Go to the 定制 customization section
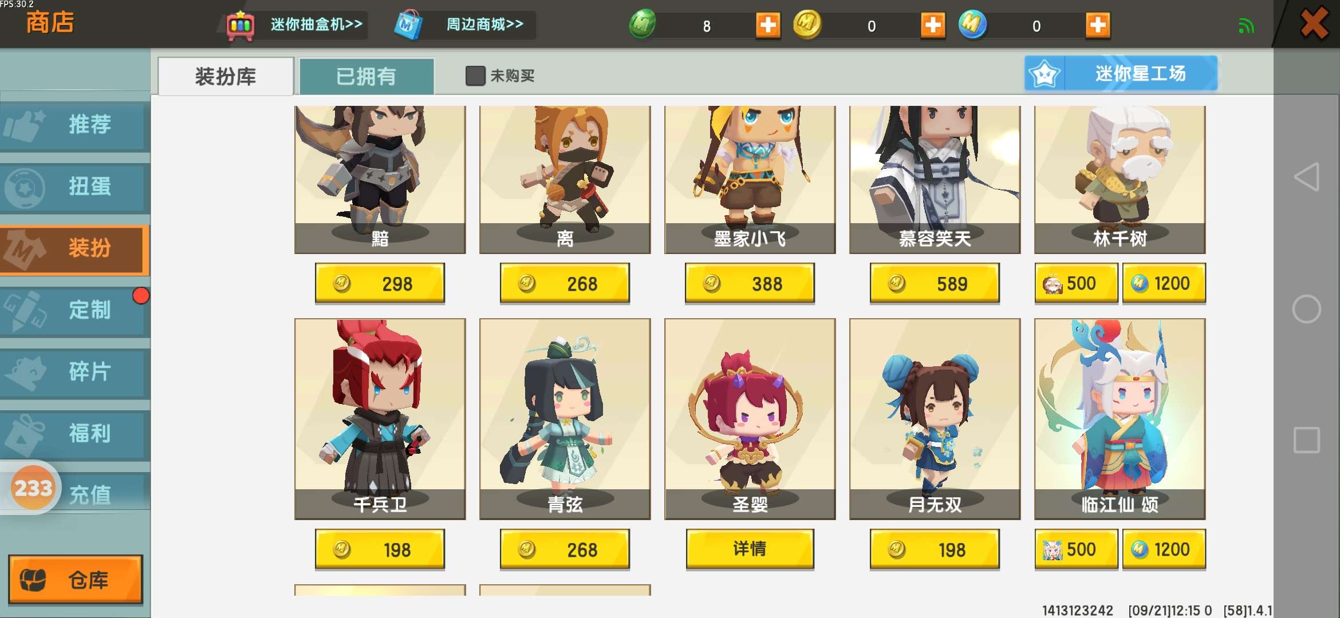This screenshot has width=1340, height=618. point(74,310)
